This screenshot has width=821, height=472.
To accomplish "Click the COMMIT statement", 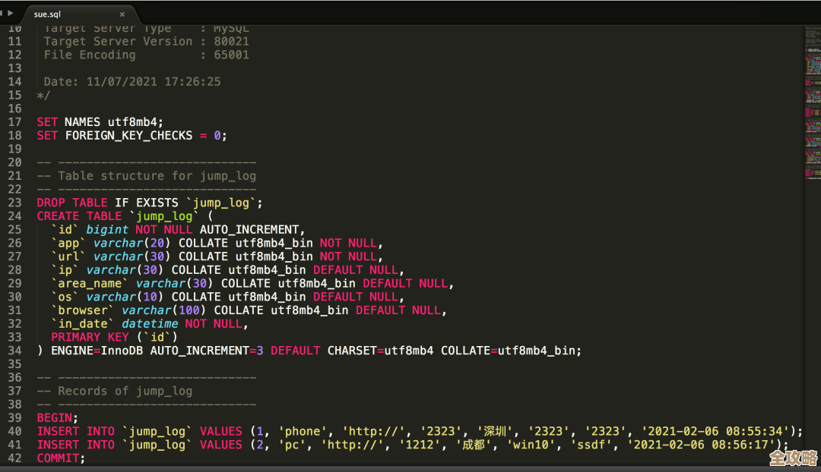I will click(x=61, y=458).
